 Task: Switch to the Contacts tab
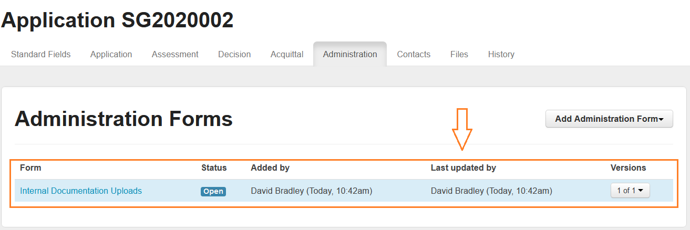414,54
